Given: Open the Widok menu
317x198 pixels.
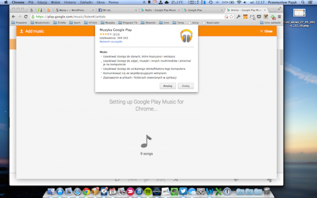Looking at the screenshot, I should pos(56,2).
